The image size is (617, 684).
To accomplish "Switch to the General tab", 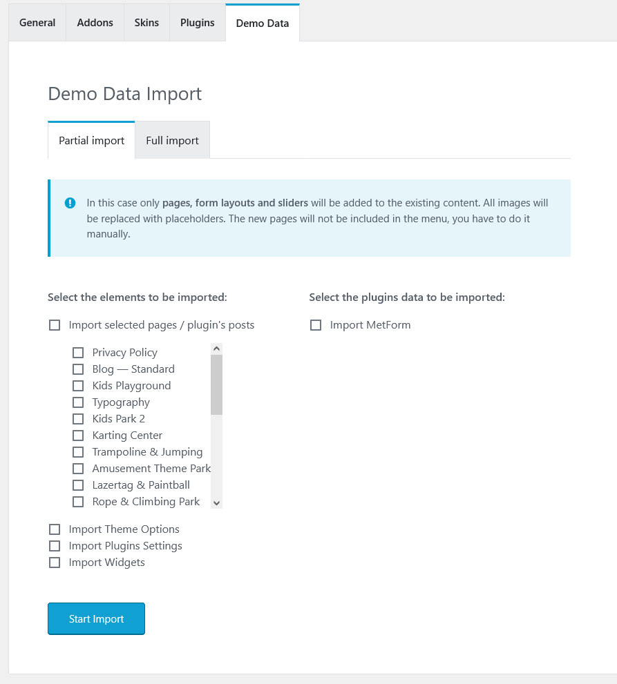I will coord(37,23).
